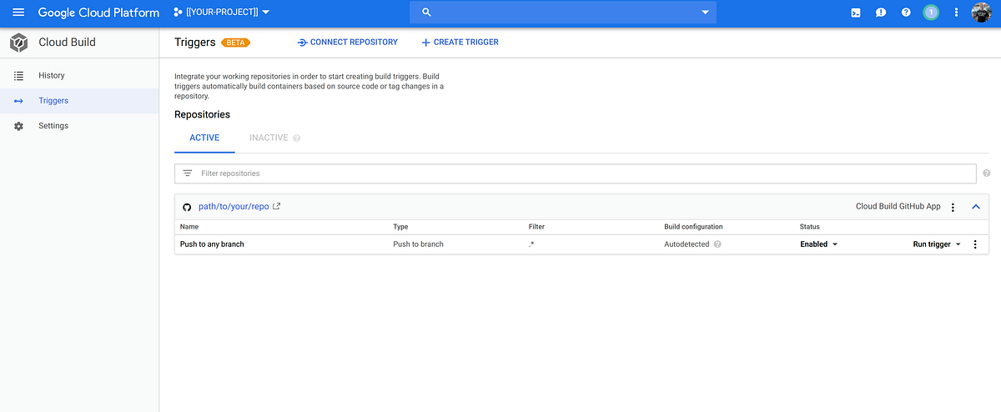The image size is (1001, 412).
Task: Open the user account avatar
Action: click(x=982, y=13)
